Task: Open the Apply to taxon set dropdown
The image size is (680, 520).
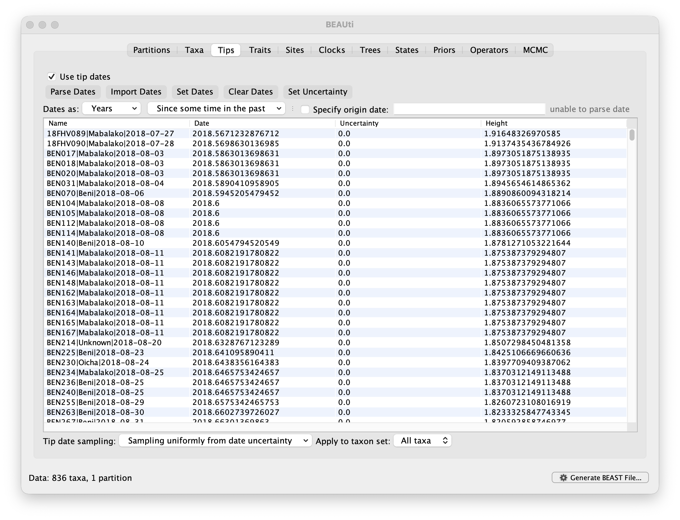Action: (423, 441)
